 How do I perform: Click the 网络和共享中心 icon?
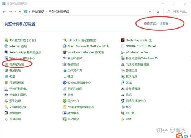(123, 101)
